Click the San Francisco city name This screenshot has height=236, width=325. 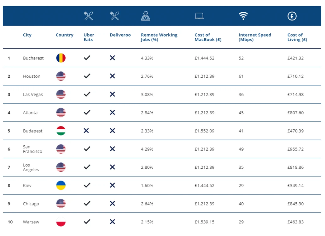pos(32,149)
